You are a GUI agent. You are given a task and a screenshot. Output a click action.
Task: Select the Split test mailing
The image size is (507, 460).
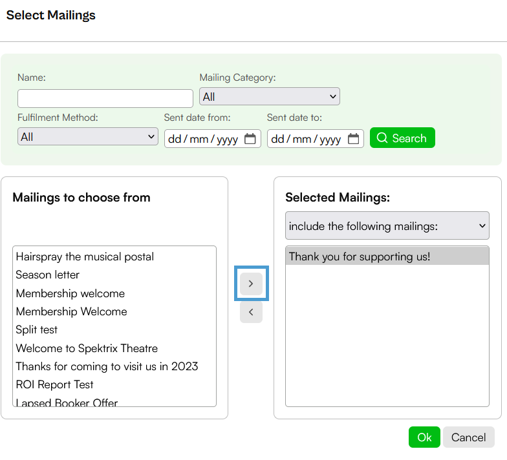coord(114,329)
